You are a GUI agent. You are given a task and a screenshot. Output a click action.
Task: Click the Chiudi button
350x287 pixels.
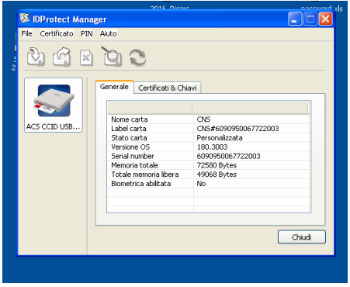click(302, 237)
